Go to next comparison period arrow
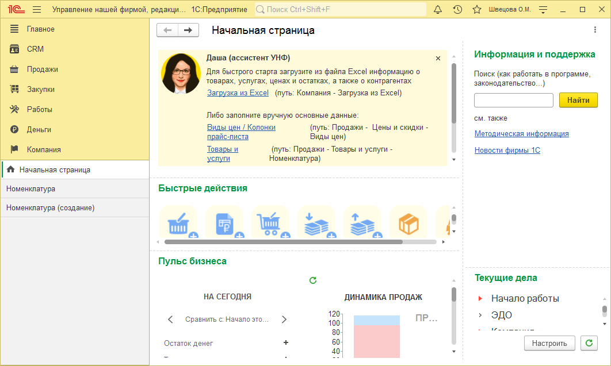 click(284, 319)
